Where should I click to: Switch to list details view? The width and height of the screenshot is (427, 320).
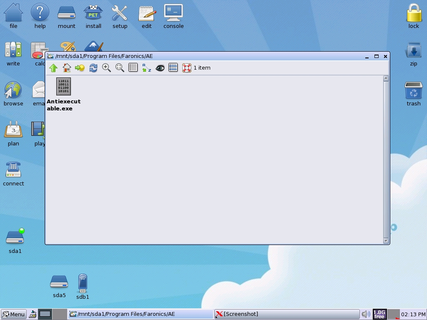click(x=133, y=67)
